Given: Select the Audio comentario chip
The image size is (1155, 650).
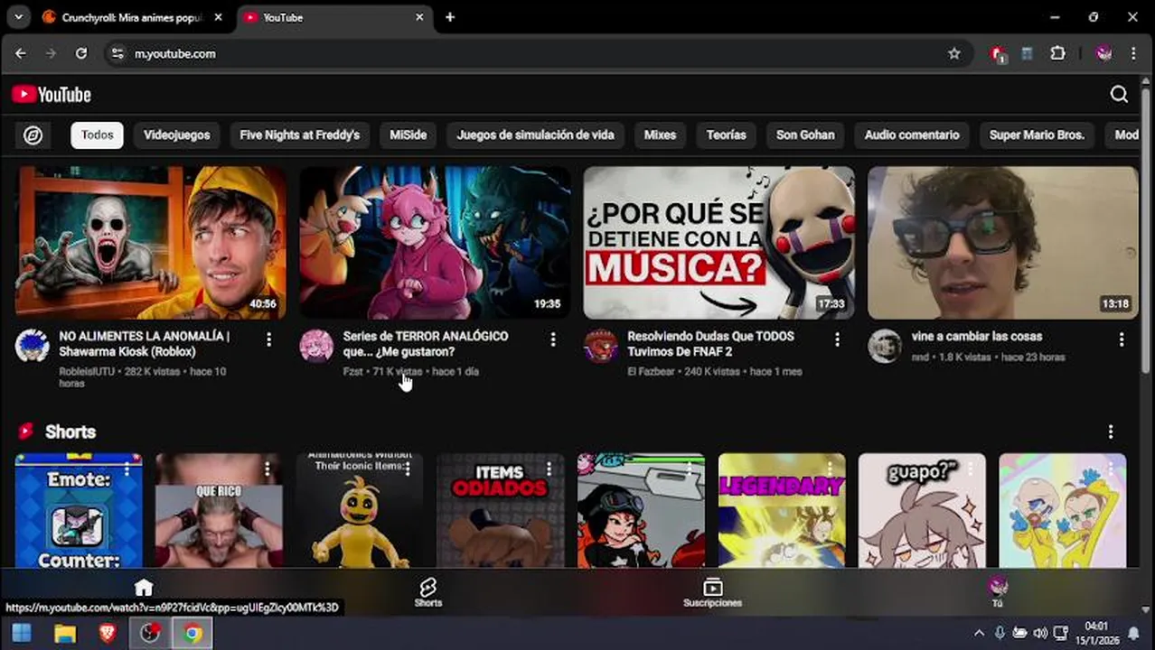Looking at the screenshot, I should tap(912, 135).
